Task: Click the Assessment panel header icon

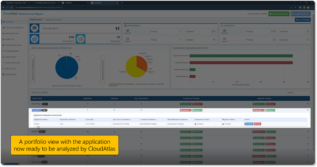Action: pyautogui.click(x=126, y=26)
